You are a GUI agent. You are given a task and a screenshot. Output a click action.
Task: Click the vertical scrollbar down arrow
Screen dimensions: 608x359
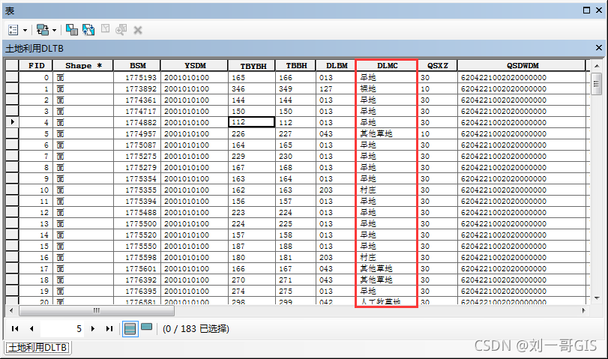click(x=597, y=298)
